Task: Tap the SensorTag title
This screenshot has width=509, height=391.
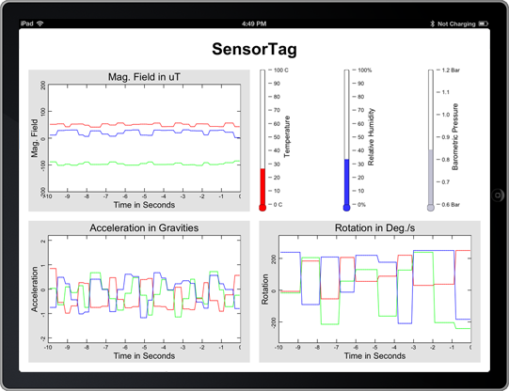Action: [x=254, y=49]
